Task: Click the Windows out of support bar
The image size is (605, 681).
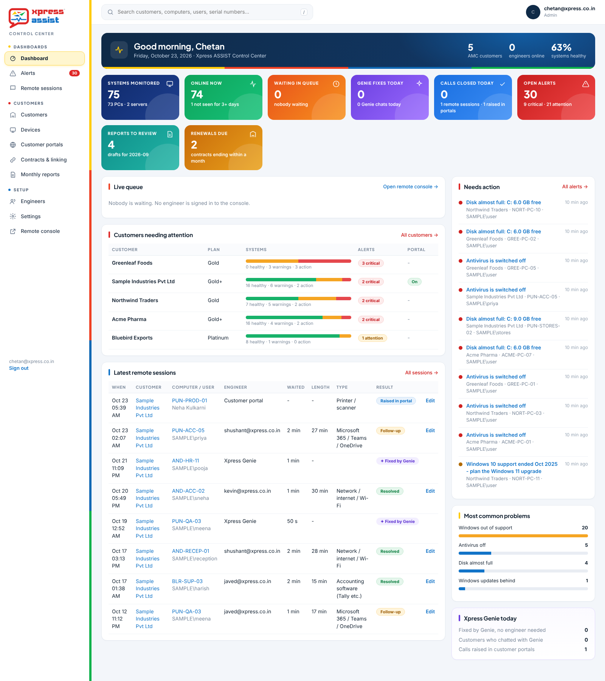Action: [x=523, y=536]
